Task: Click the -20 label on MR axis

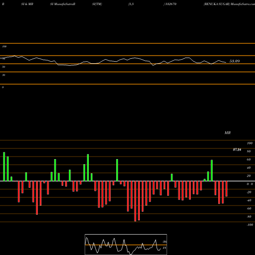Action: click(249, 192)
